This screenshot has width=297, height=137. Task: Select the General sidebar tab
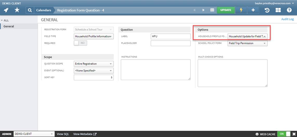[19, 26]
